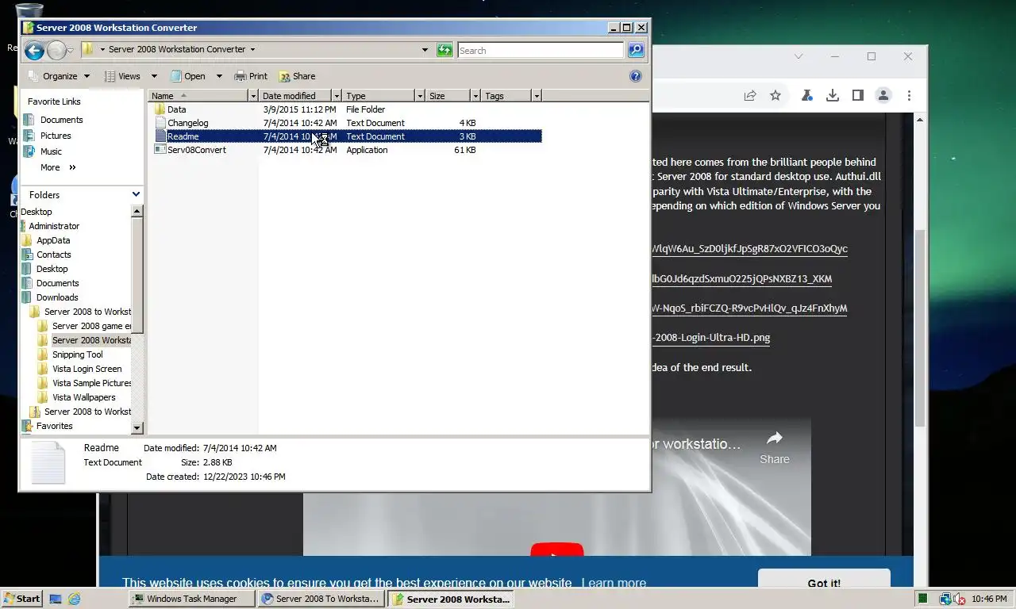1016x609 pixels.
Task: Open Size column filter dropdown
Action: tap(476, 96)
